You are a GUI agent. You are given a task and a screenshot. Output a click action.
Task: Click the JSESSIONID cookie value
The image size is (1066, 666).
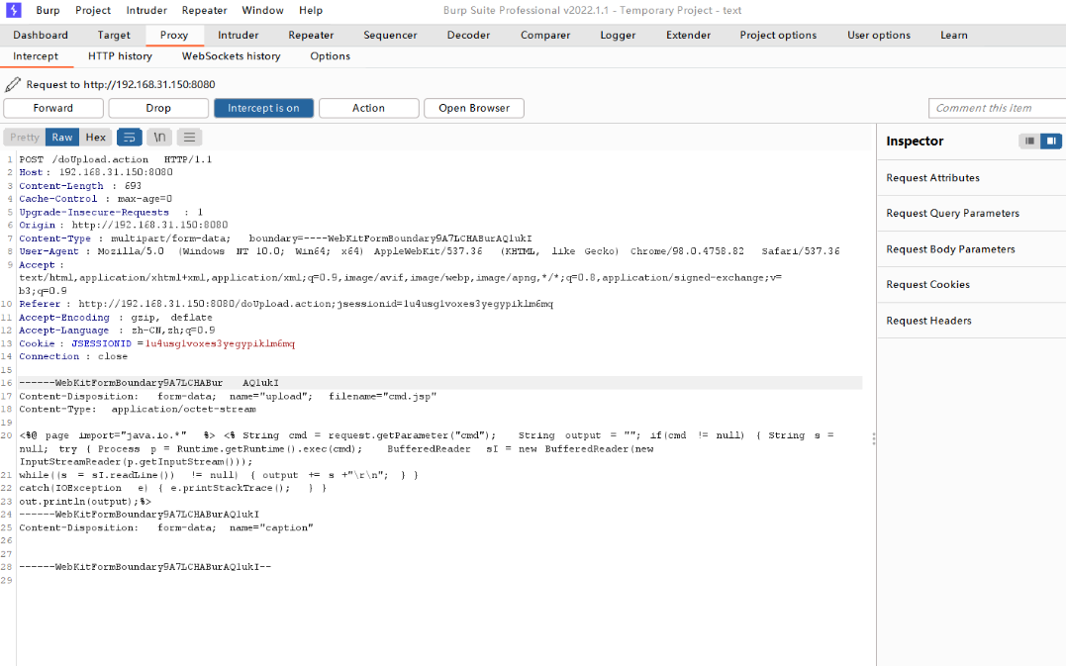pos(221,343)
